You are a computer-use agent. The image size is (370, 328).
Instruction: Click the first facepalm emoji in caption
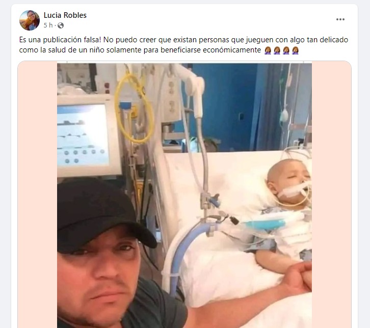(x=268, y=50)
